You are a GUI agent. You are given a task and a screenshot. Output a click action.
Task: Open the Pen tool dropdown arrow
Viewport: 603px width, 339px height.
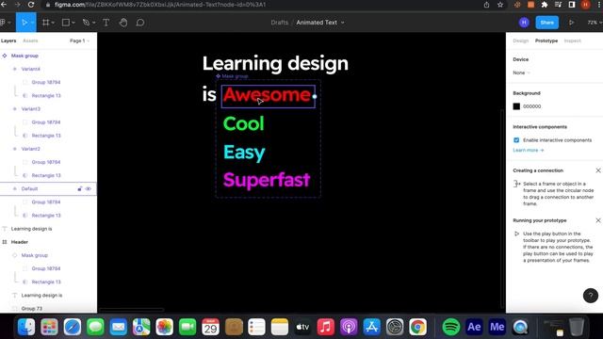pyautogui.click(x=94, y=23)
